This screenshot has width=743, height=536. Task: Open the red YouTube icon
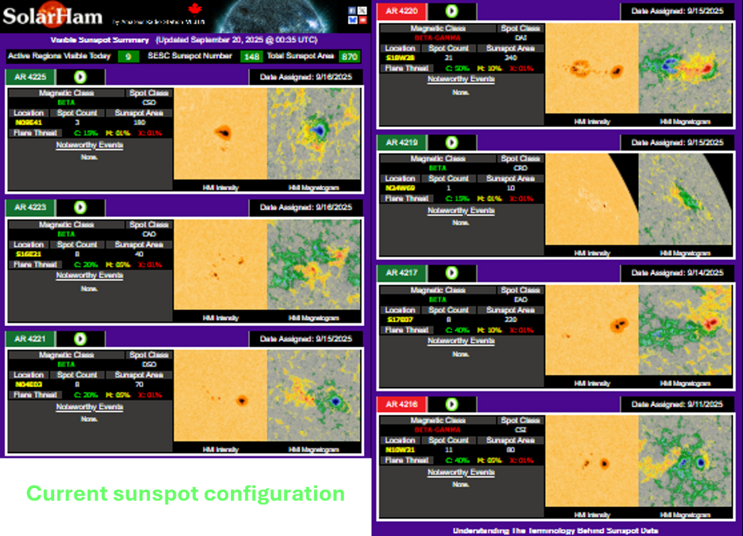[363, 20]
